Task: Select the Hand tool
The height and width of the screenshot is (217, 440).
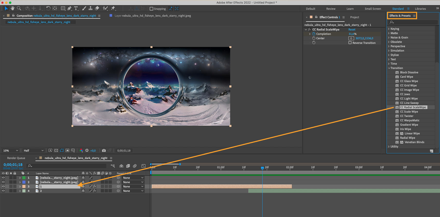Action: click(x=12, y=8)
